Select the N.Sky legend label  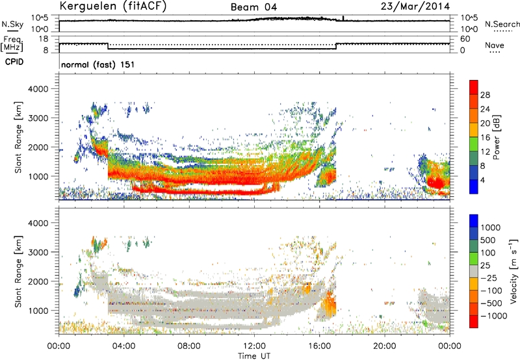12,24
